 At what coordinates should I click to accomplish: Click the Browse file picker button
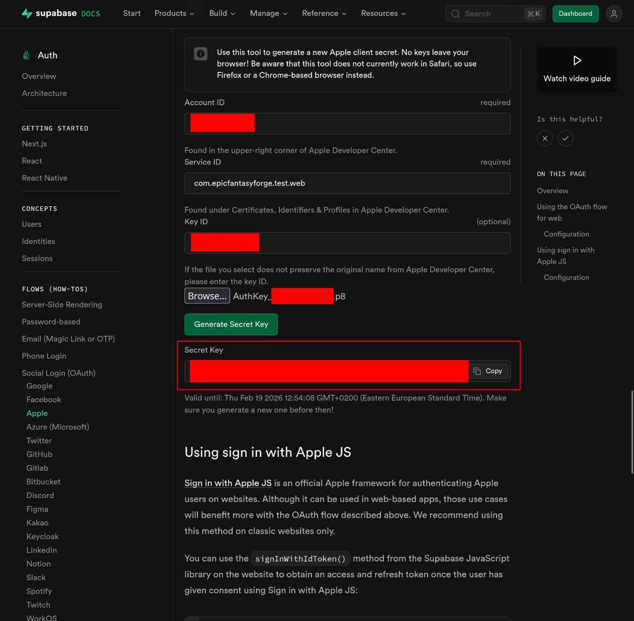207,296
